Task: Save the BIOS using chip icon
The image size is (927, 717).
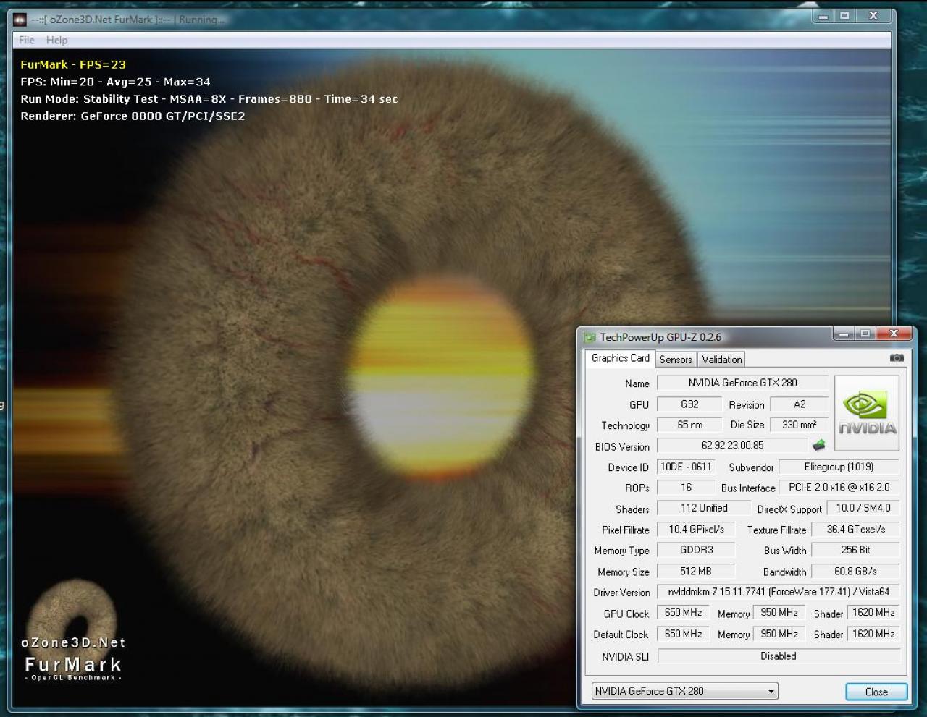Action: 819,445
